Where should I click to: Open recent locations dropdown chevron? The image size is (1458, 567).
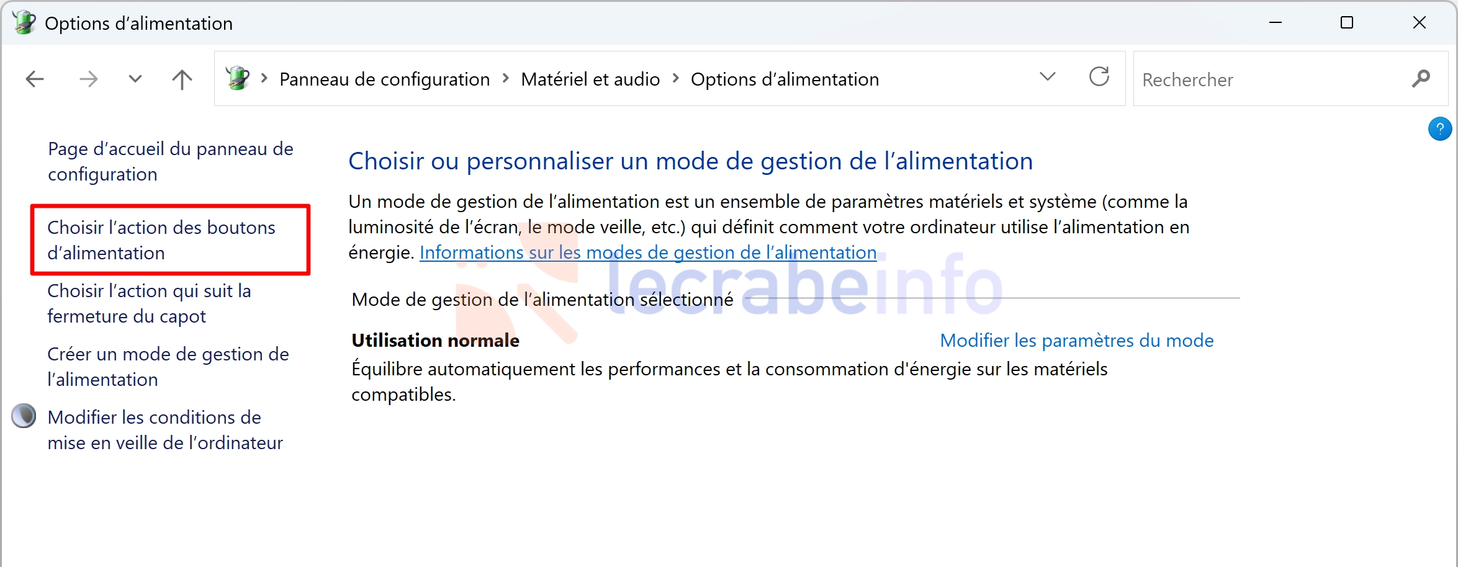pos(135,79)
